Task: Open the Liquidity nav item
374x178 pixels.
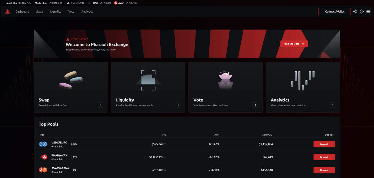Action: pos(56,12)
